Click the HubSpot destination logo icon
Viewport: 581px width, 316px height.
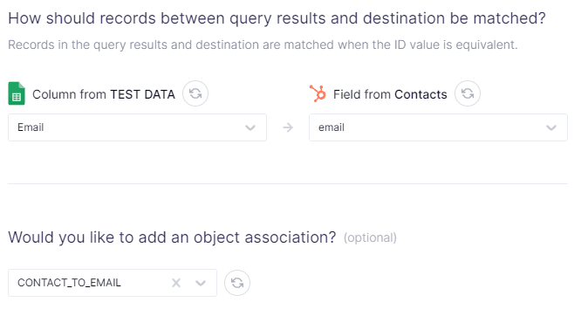coord(318,93)
